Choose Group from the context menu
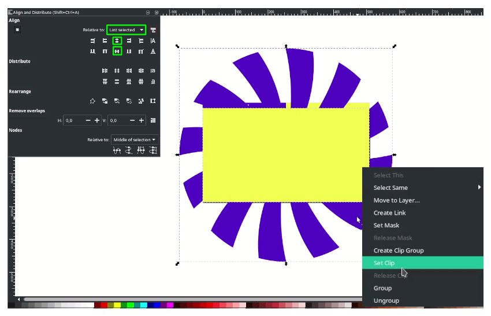Screen dimensions: 491x316 click(x=423, y=288)
